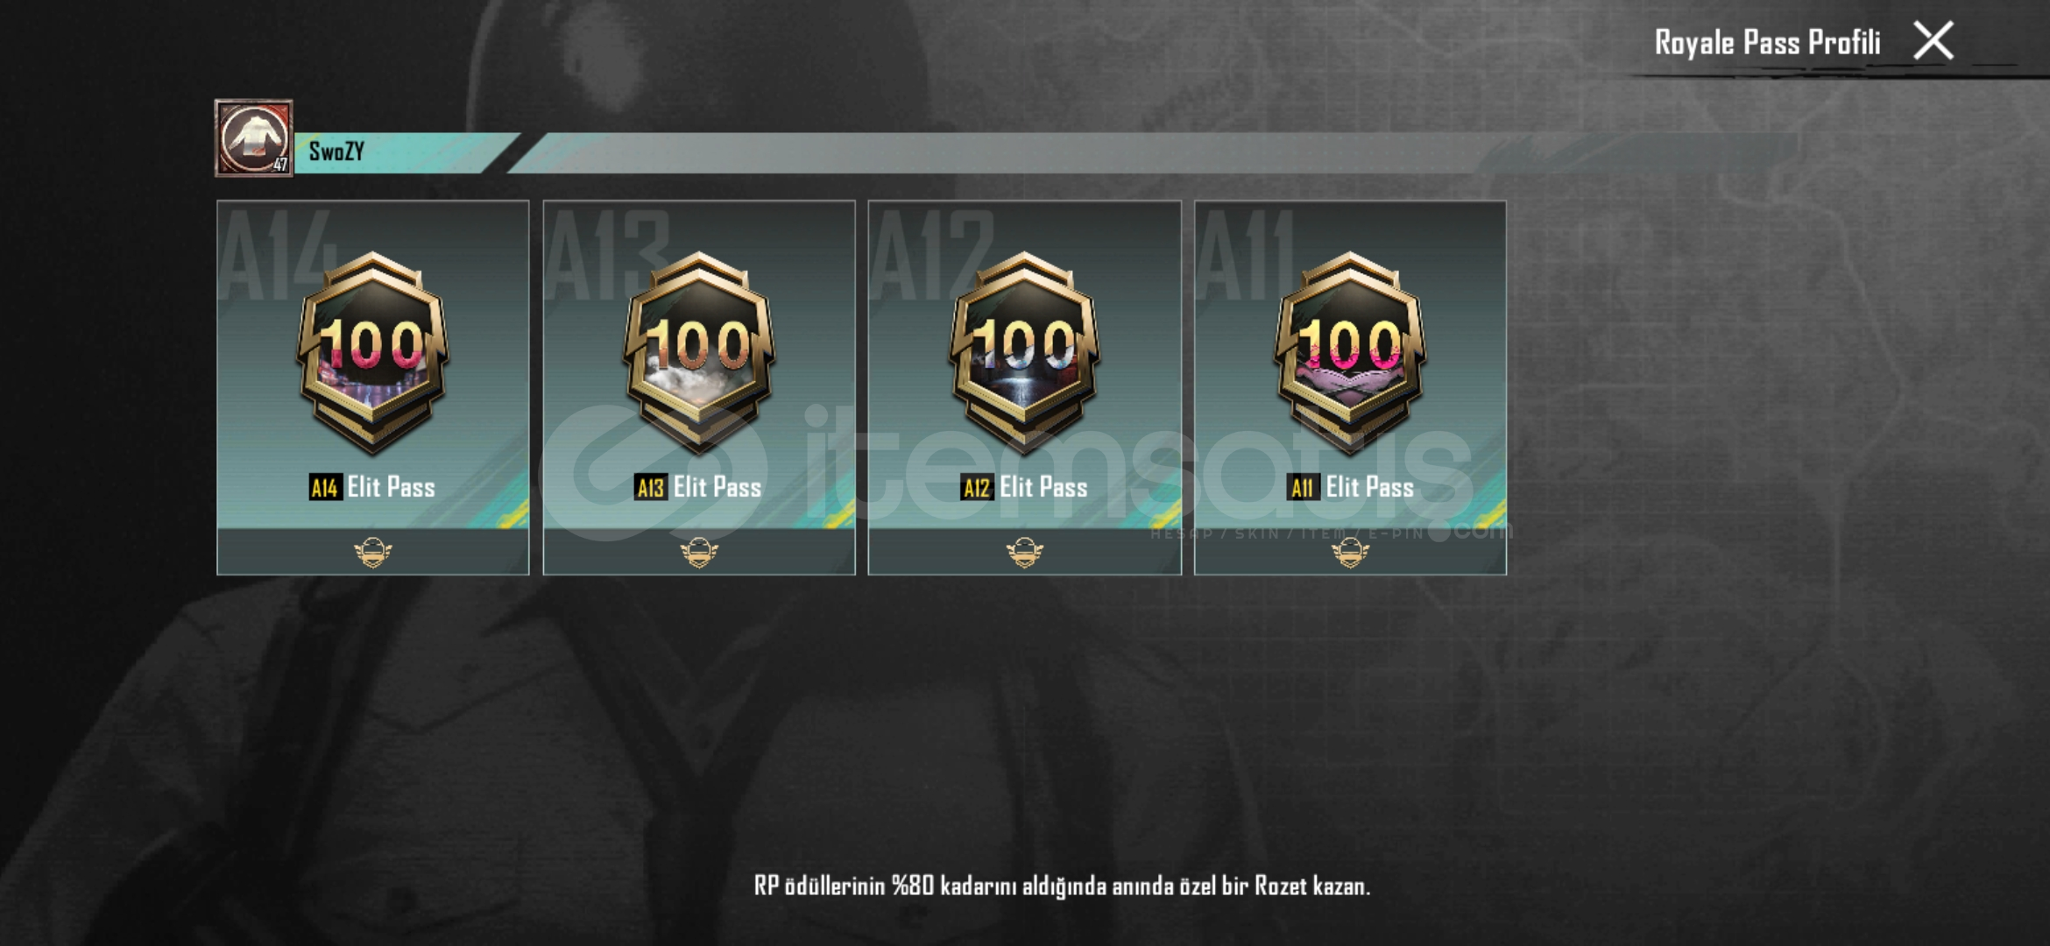
Task: Select the A14 level 100 badge
Action: [373, 352]
